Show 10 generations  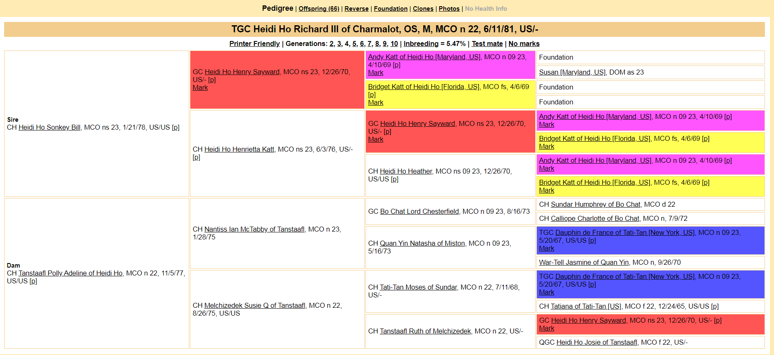[x=394, y=43]
